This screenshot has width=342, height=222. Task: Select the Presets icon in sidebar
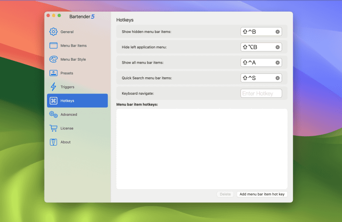(53, 73)
